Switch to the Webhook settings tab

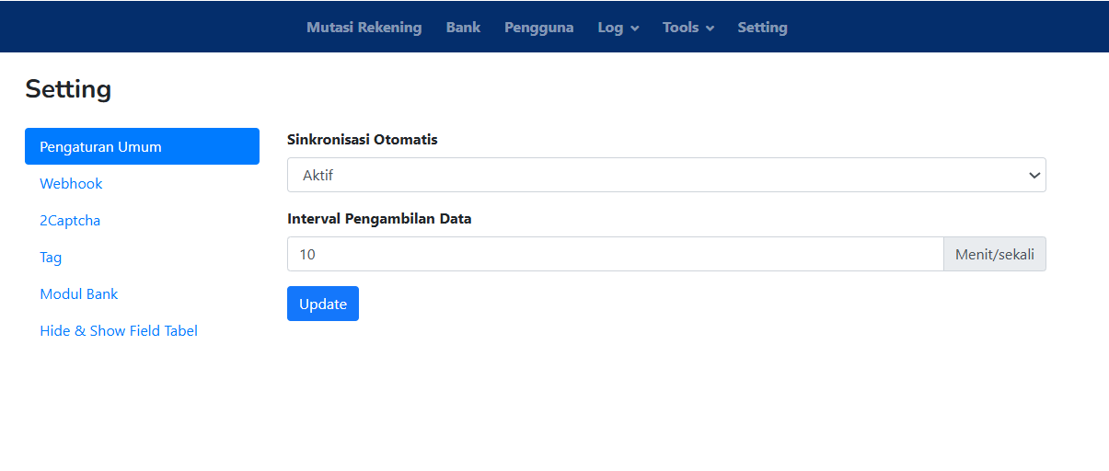(x=71, y=184)
